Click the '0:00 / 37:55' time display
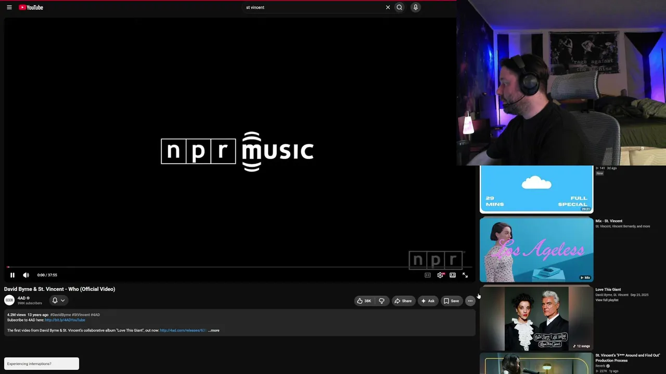 click(x=47, y=275)
